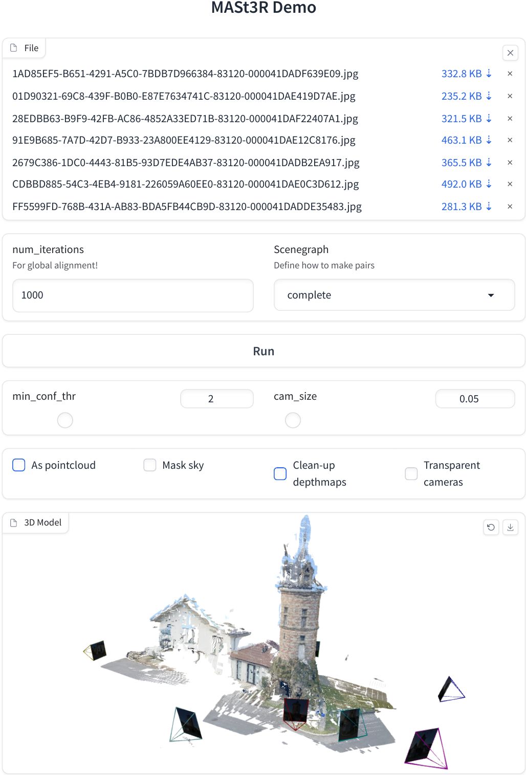Click the cam_size slider handle
Viewport: 526px width, 775px height.
click(293, 420)
